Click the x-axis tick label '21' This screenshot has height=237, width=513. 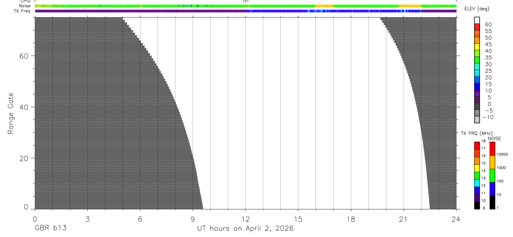[x=403, y=219]
